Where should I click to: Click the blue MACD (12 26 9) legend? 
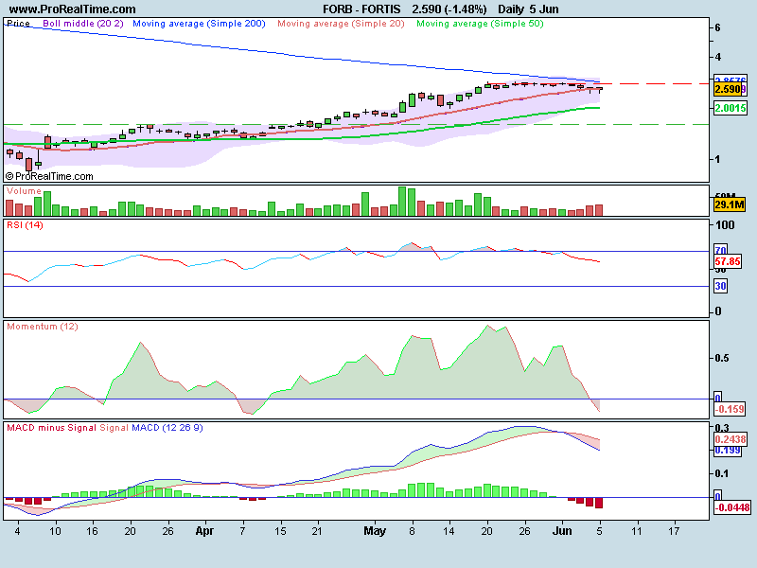coord(167,428)
